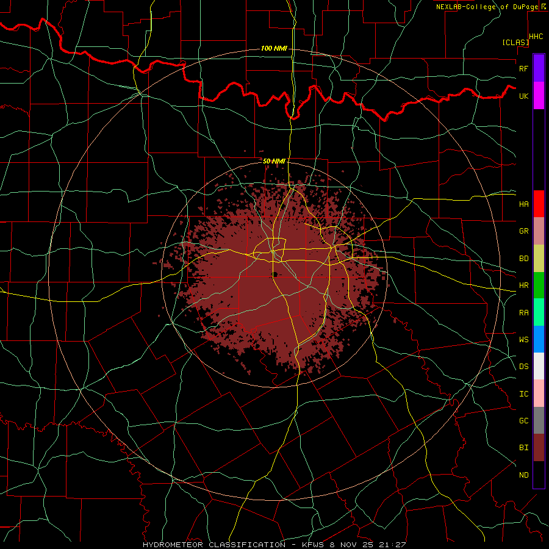Select the BD yellow legend swatch
Screen dimensions: 549x549
point(539,259)
